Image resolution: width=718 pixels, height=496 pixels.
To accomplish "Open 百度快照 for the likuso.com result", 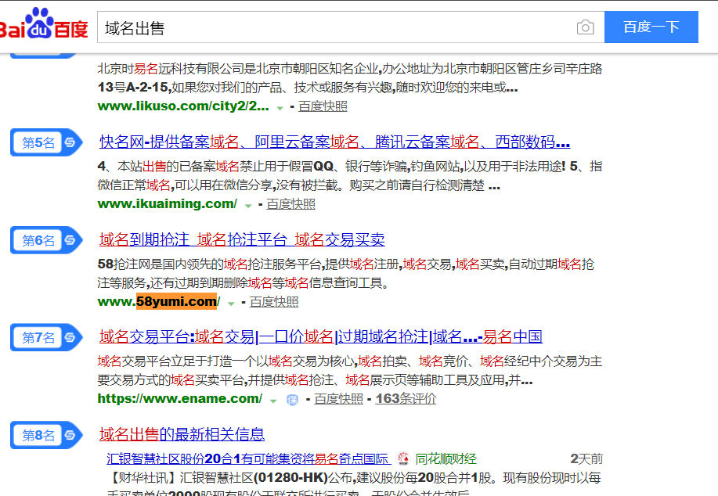I will pos(323,106).
